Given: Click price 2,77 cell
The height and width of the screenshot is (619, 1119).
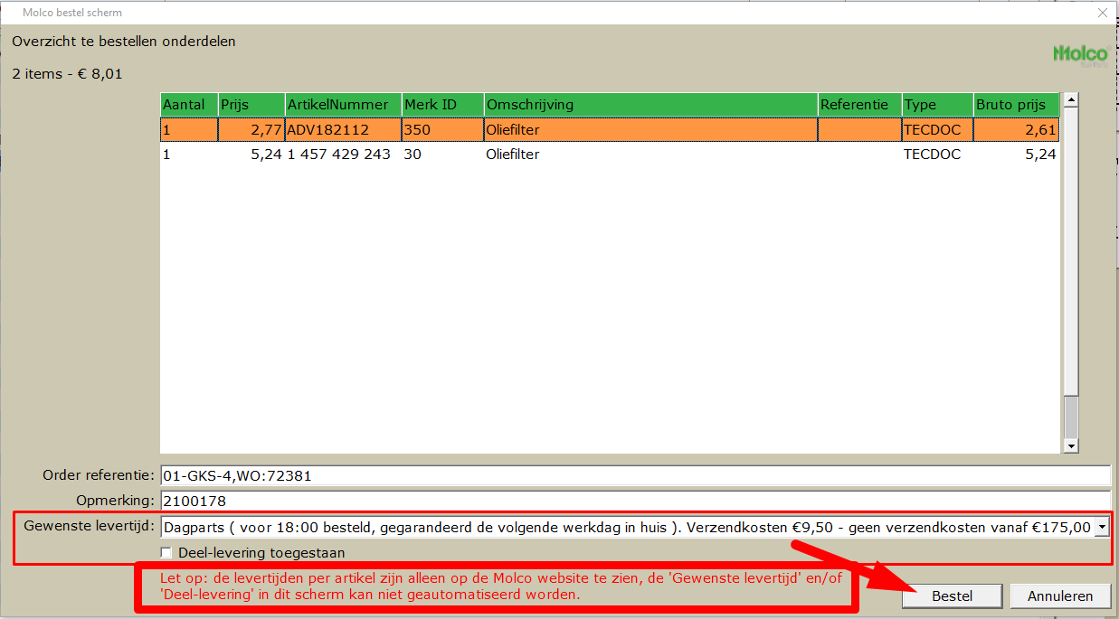Looking at the screenshot, I should [251, 130].
